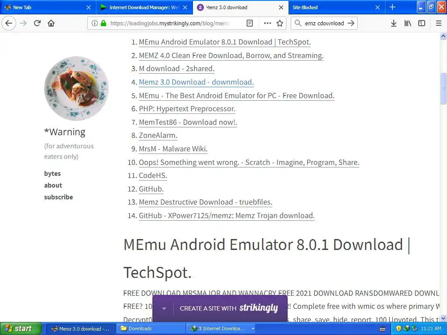Click the security shield tray icon
This screenshot has width=447, height=335.
tap(398, 328)
